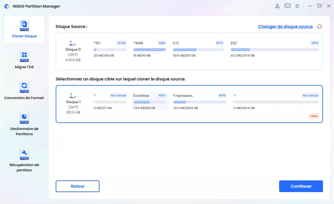Click the 74.6 GB/150 GB size text
This screenshot has height=204, width=334.
pyautogui.click(x=144, y=108)
